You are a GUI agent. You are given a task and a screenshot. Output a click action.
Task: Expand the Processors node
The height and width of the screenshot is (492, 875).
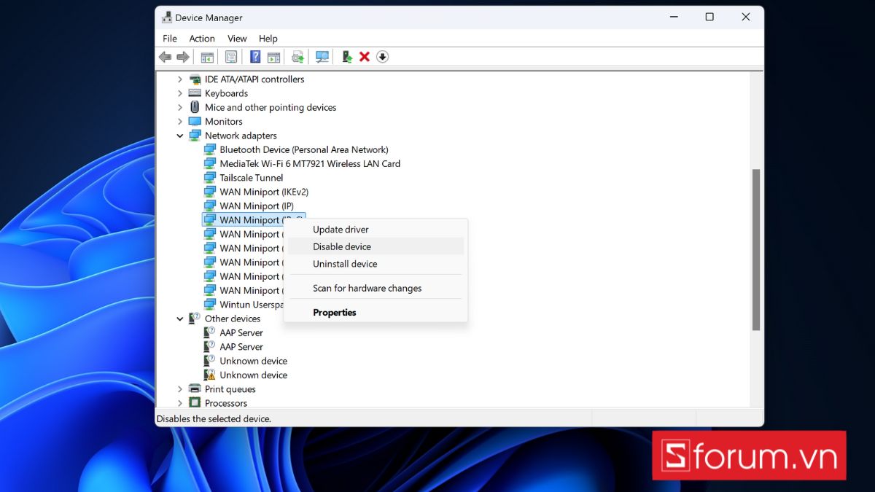click(180, 402)
